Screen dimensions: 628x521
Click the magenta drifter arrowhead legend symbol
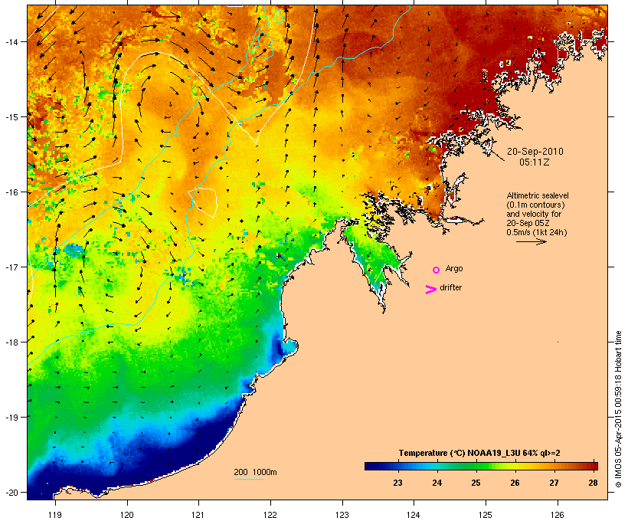coord(431,290)
